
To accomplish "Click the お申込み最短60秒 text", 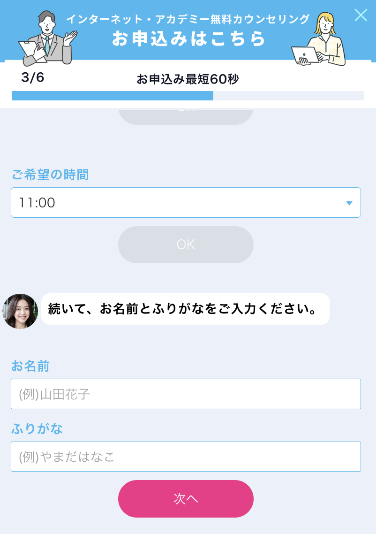I will [x=188, y=79].
